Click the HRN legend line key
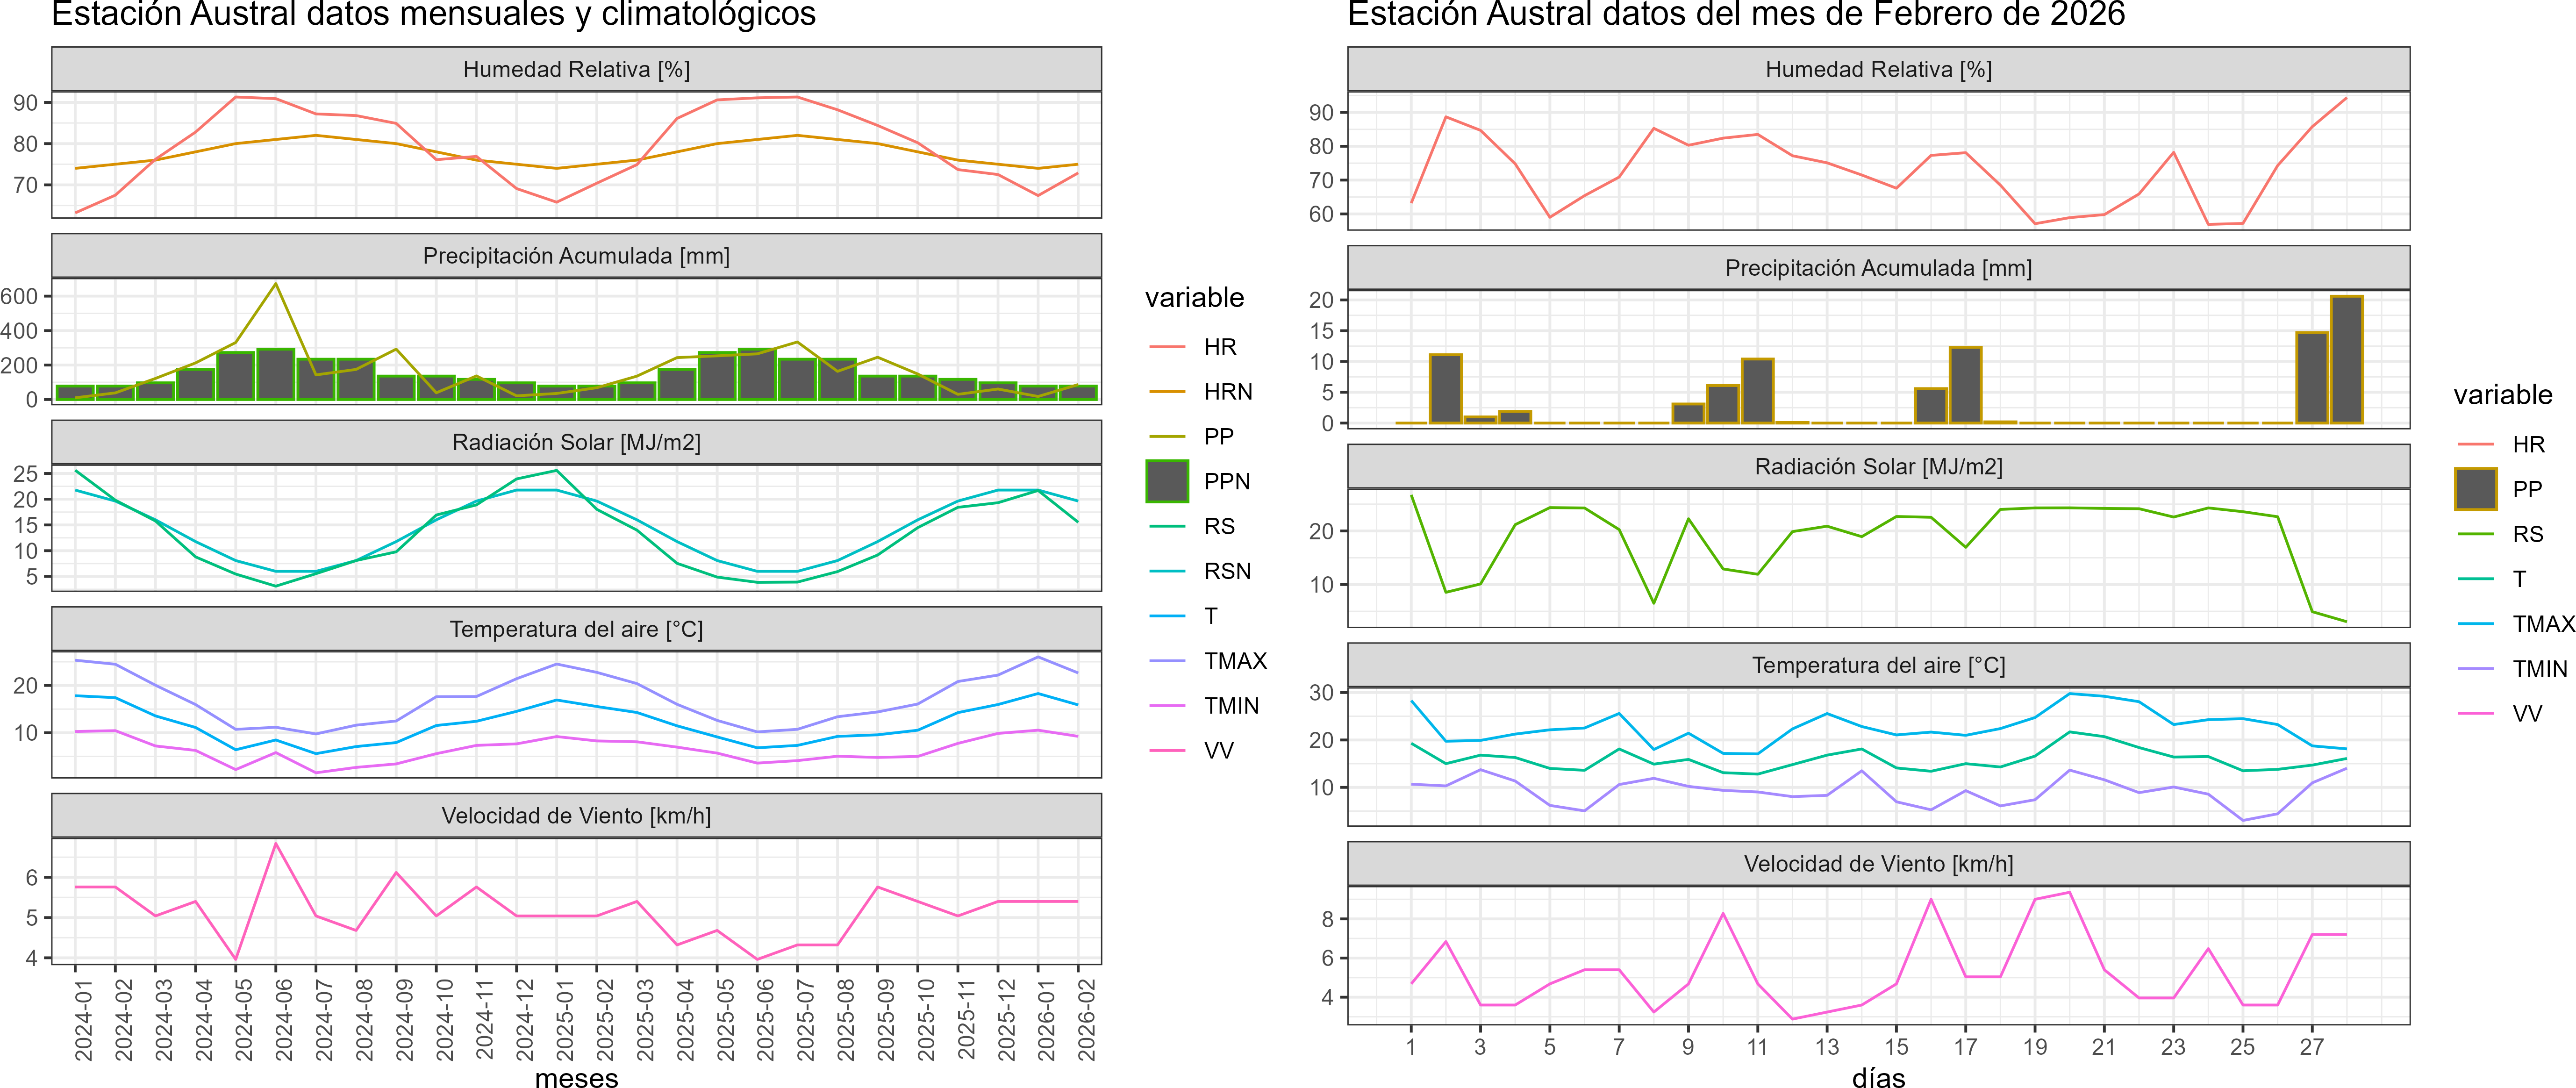 (x=1167, y=392)
